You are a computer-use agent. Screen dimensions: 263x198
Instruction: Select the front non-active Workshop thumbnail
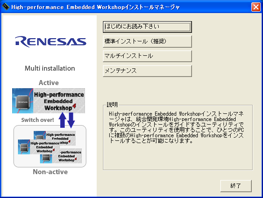point(39,147)
